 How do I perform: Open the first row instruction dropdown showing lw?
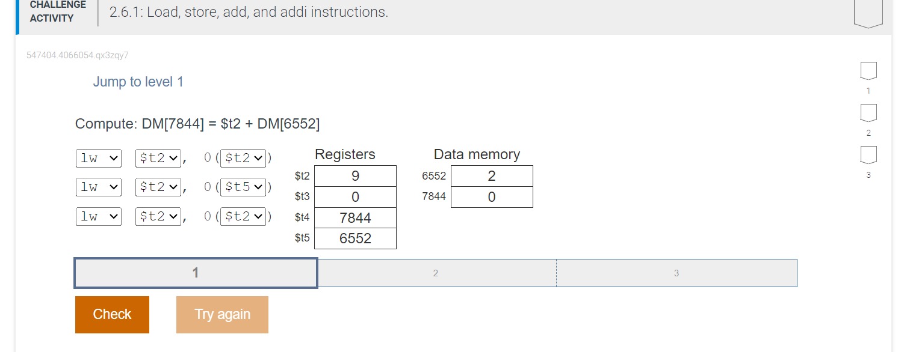(98, 158)
